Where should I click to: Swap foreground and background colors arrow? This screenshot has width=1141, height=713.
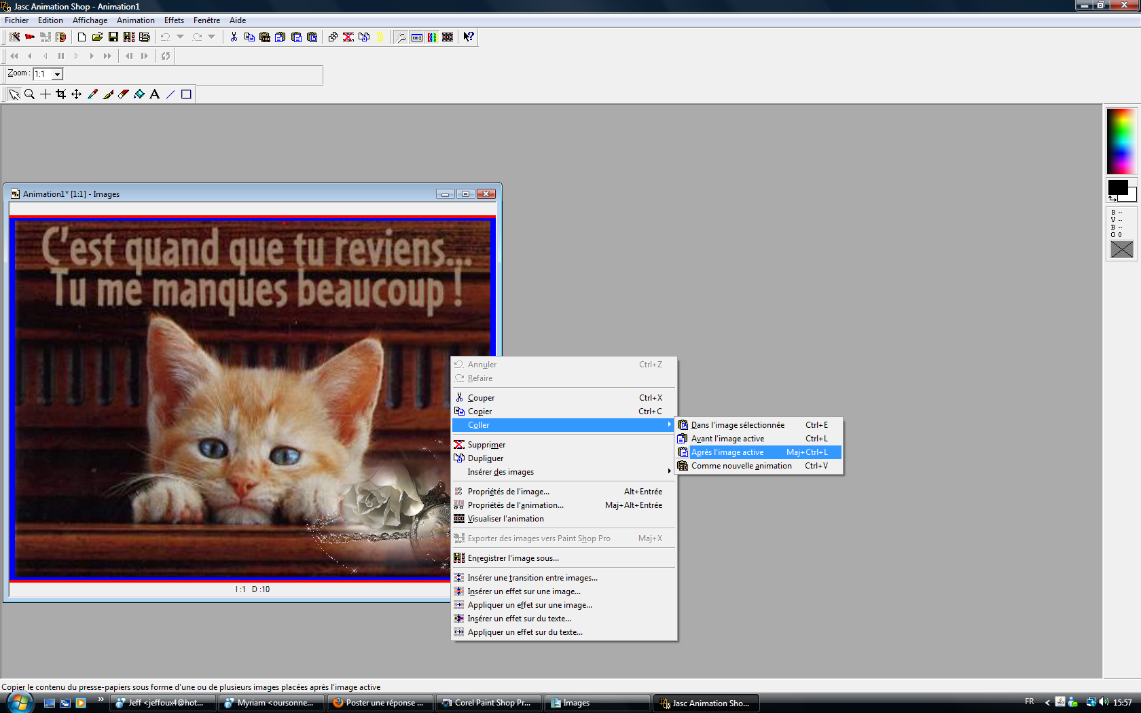(1112, 198)
